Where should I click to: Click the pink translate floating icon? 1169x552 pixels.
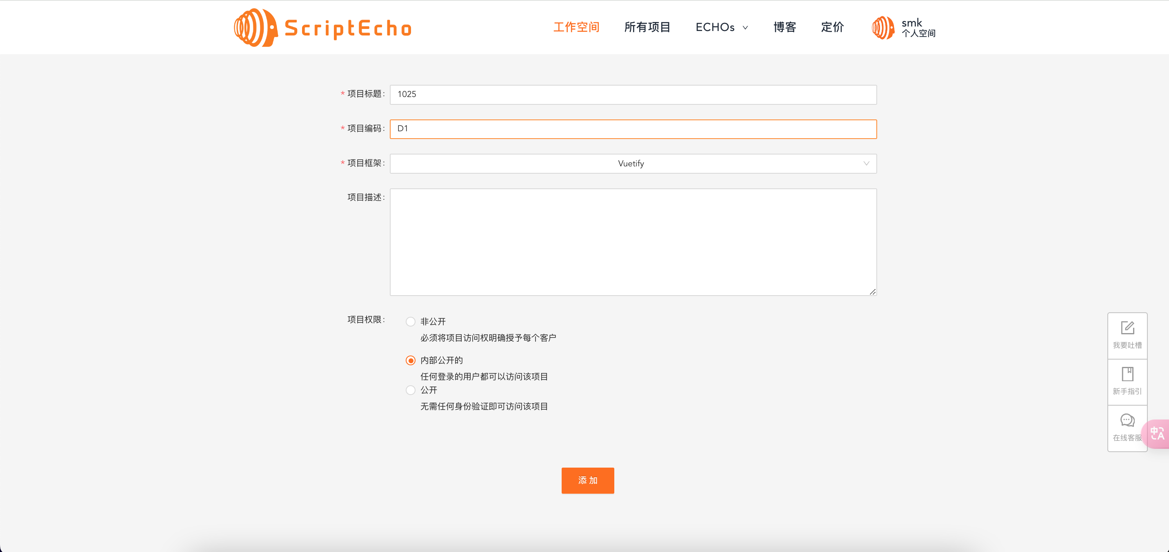[x=1158, y=434]
